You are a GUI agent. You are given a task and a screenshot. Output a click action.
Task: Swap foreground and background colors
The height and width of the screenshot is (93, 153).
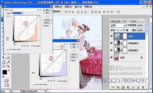pos(9,70)
